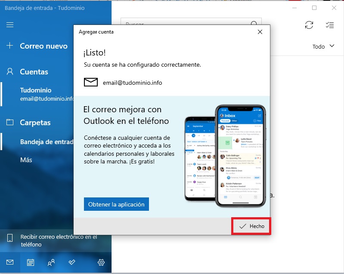Minimize the Mail window
This screenshot has height=274, width=344.
tap(294, 8)
